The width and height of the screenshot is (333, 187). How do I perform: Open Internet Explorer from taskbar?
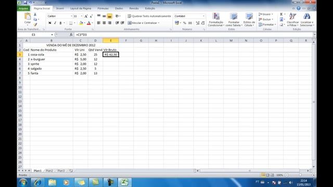38,182
